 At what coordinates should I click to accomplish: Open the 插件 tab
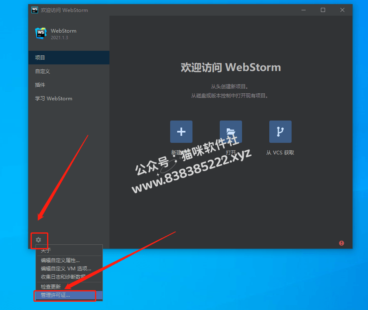tap(69, 85)
